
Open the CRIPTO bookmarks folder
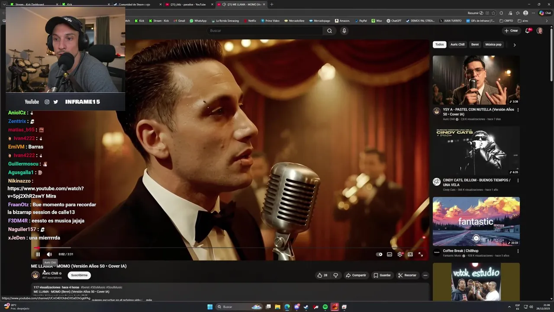click(x=506, y=21)
